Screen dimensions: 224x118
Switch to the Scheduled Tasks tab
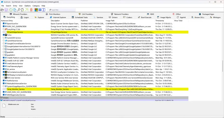point(80,17)
